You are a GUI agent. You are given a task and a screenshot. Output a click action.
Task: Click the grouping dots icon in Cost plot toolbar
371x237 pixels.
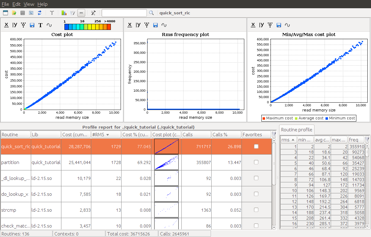tap(24, 25)
